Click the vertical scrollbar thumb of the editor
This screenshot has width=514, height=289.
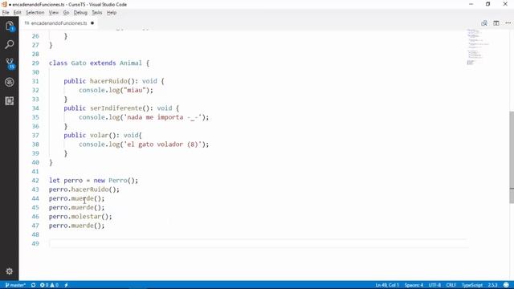512,157
